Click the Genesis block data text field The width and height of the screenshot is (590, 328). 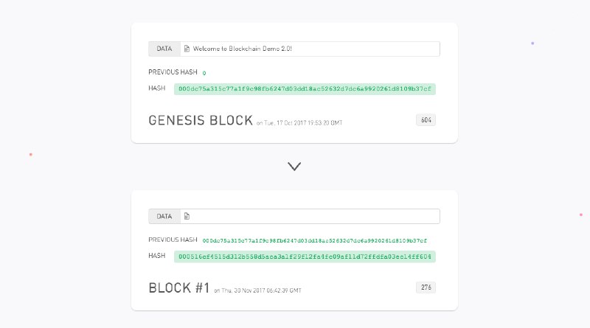click(310, 49)
